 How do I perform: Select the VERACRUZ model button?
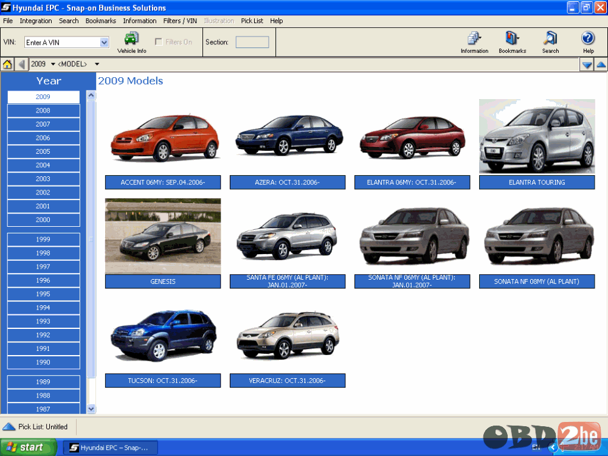click(288, 381)
